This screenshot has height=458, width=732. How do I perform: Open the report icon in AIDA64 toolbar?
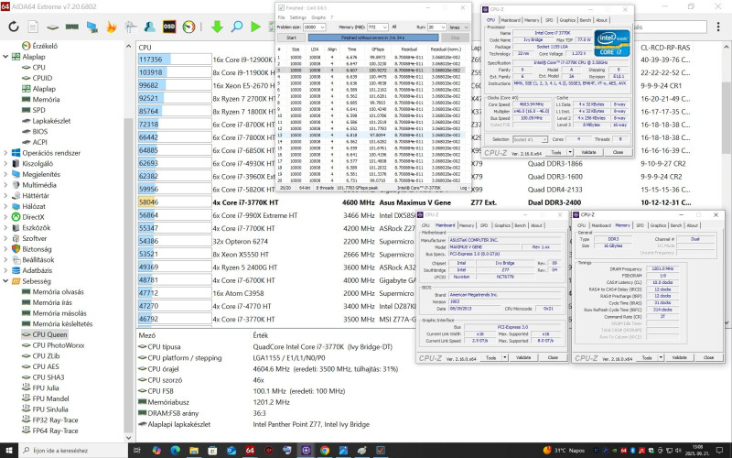pos(33,27)
